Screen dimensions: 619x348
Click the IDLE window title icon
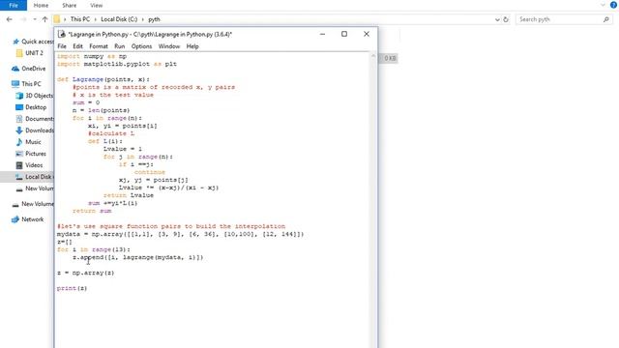tap(62, 34)
